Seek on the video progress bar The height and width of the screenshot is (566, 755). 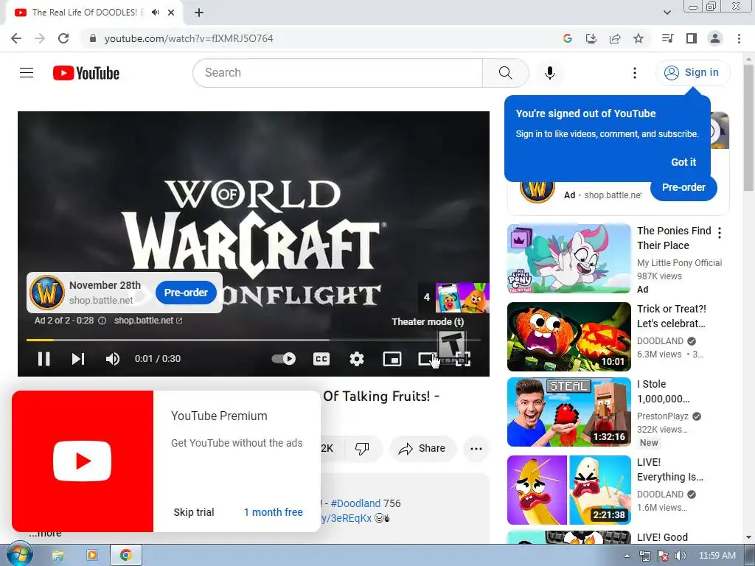click(x=254, y=340)
